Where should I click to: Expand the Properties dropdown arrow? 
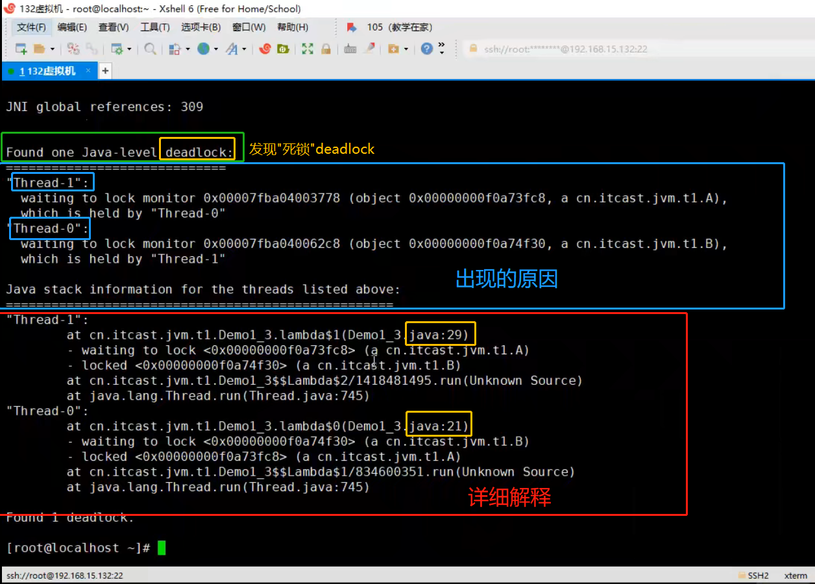[x=130, y=49]
